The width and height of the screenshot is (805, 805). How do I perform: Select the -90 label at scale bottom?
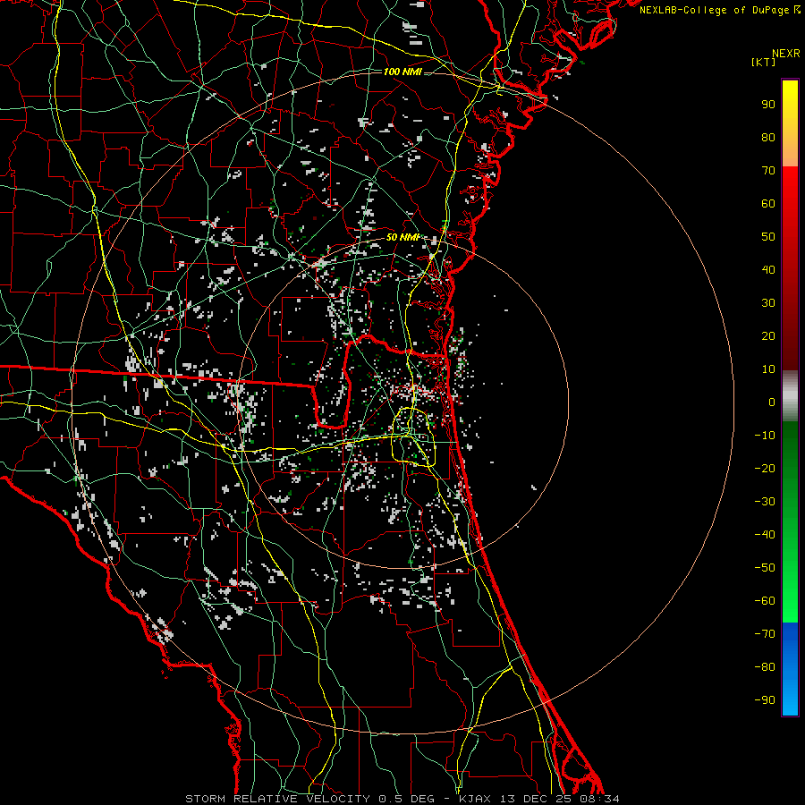[765, 700]
